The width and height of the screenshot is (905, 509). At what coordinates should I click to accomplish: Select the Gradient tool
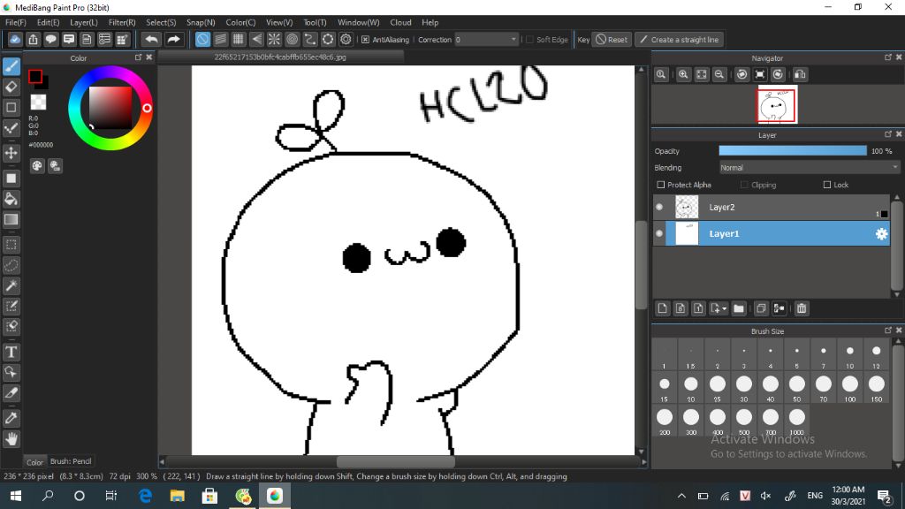click(x=11, y=220)
